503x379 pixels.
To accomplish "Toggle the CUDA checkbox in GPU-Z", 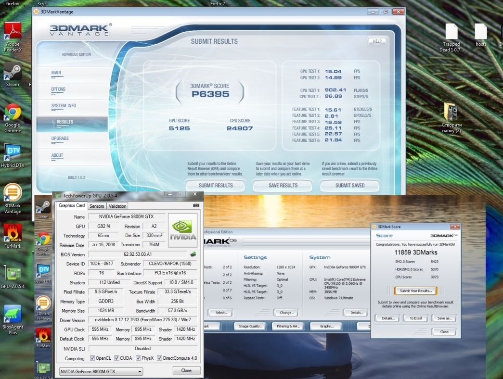I will point(117,358).
